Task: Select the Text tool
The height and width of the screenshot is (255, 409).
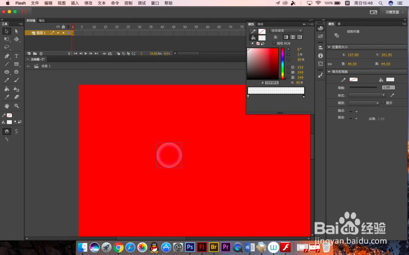Action: [16, 56]
